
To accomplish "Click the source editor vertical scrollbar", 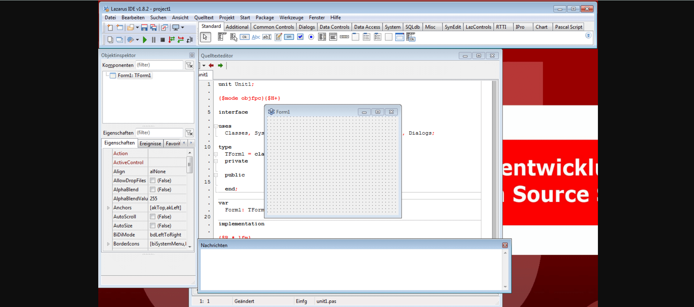I will point(494,159).
